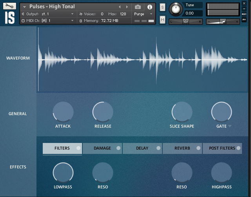Open snapshot view with camera icon
Viewport: 251px width, 197px height.
pyautogui.click(x=138, y=7)
